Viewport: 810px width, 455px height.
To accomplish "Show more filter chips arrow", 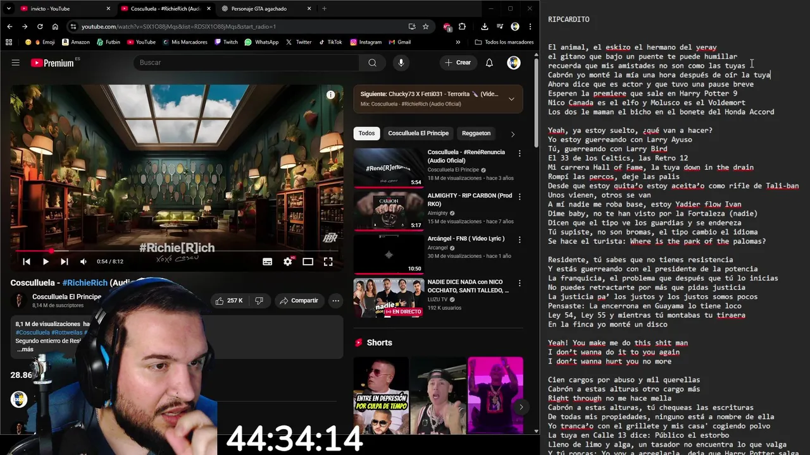I will click(513, 134).
